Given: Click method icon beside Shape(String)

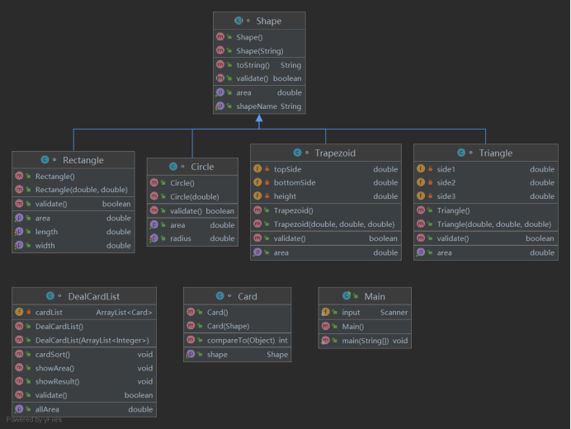Looking at the screenshot, I should pos(220,50).
